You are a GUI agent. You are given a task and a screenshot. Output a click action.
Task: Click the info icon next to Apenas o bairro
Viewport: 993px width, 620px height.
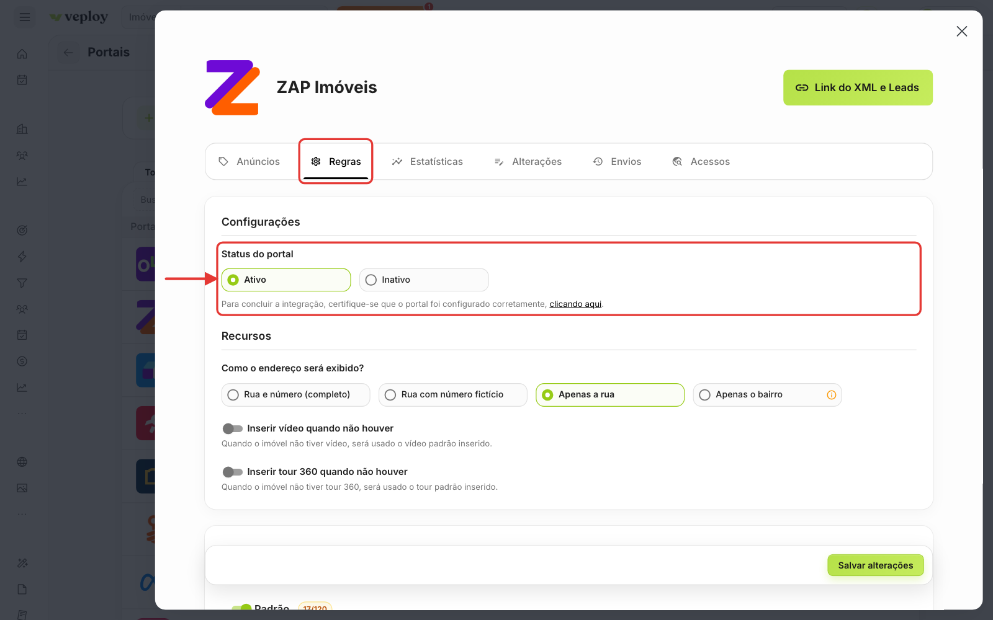tap(832, 395)
